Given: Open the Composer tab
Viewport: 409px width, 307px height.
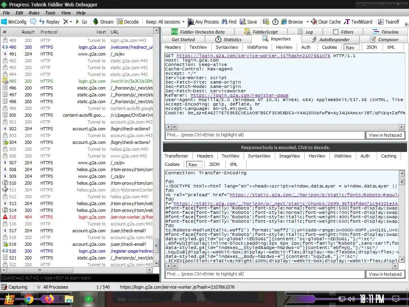Looking at the screenshot, I should 384,40.
